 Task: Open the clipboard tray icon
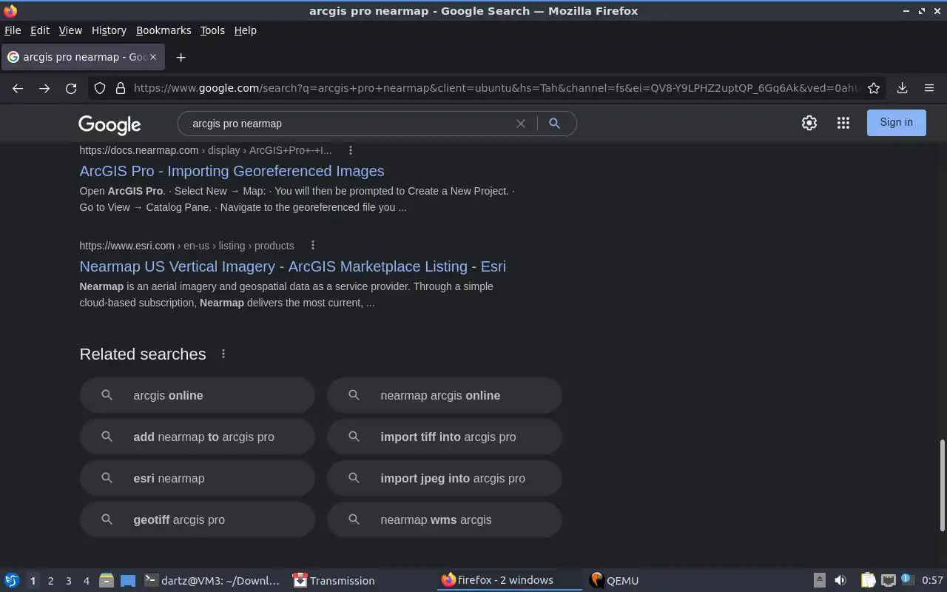pos(868,580)
